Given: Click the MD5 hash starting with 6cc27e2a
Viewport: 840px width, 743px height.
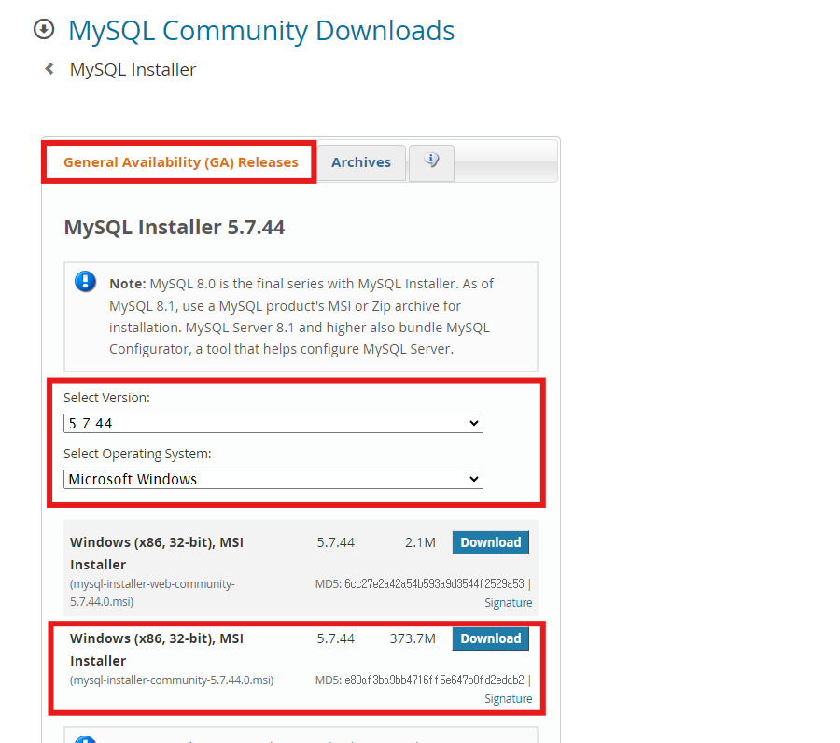Looking at the screenshot, I should point(434,584).
